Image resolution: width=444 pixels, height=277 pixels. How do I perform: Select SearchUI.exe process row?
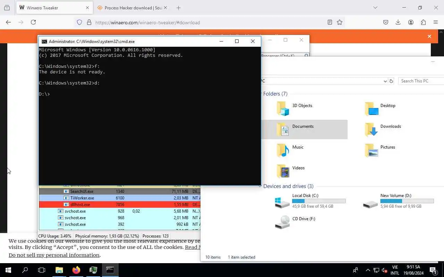click(120, 191)
